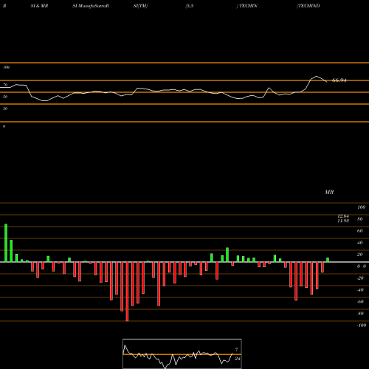The image size is (369, 369).
Task: Click the RSI value label 66.94
Action: pyautogui.click(x=339, y=80)
